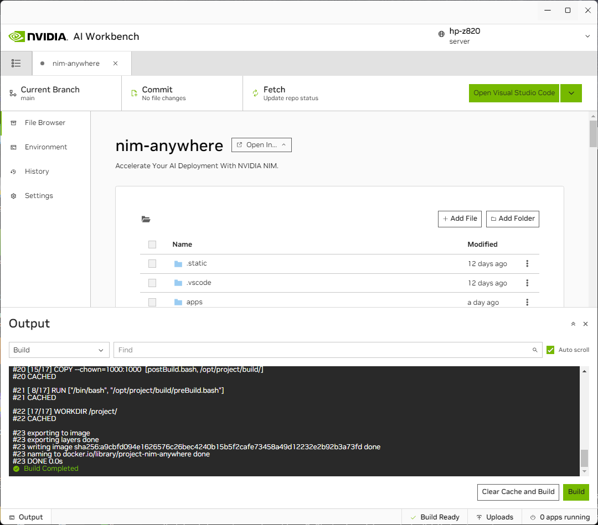Open Current Branch main selector

[61, 93]
